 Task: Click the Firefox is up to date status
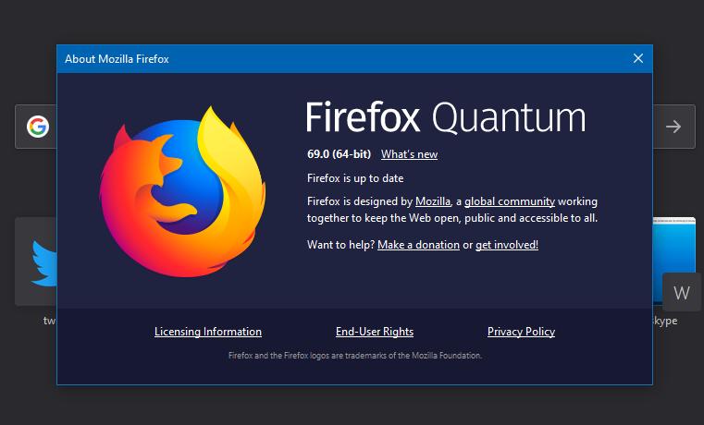tap(355, 178)
